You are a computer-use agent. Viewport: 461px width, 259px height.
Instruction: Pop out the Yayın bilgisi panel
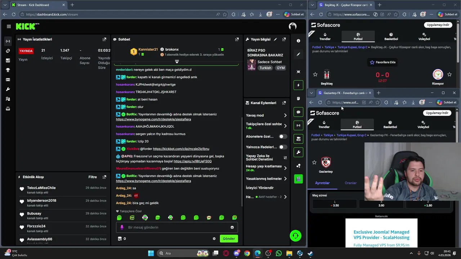pos(284,39)
